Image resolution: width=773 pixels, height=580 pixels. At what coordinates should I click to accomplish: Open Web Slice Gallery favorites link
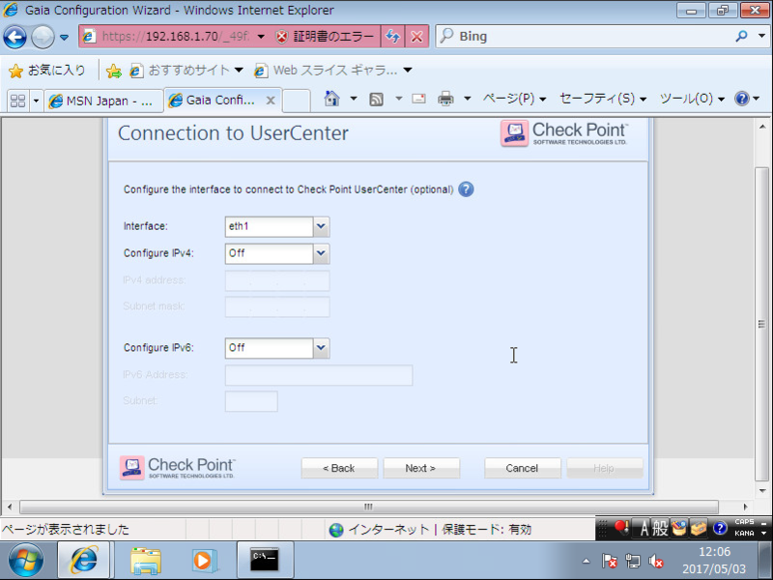[332, 71]
